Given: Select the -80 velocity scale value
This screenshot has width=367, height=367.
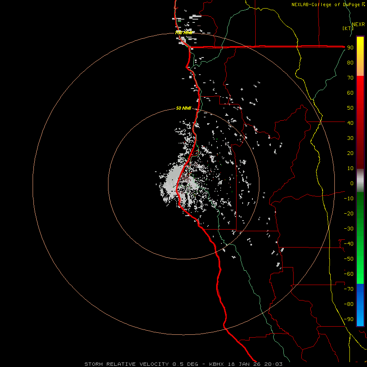Looking at the screenshot, I should coord(349,304).
